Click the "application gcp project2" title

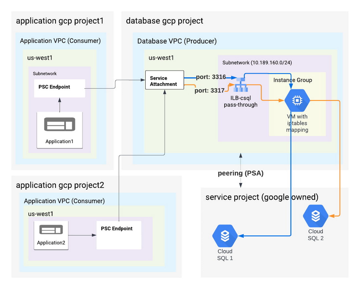60,185
